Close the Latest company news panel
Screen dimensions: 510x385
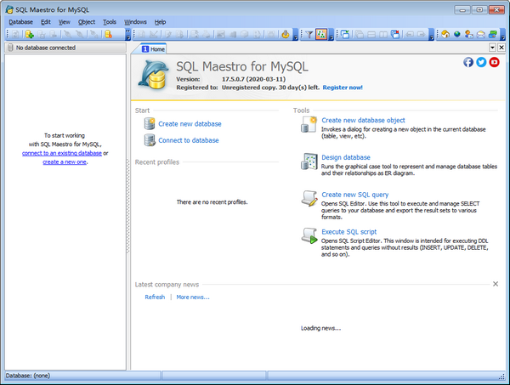tap(496, 284)
